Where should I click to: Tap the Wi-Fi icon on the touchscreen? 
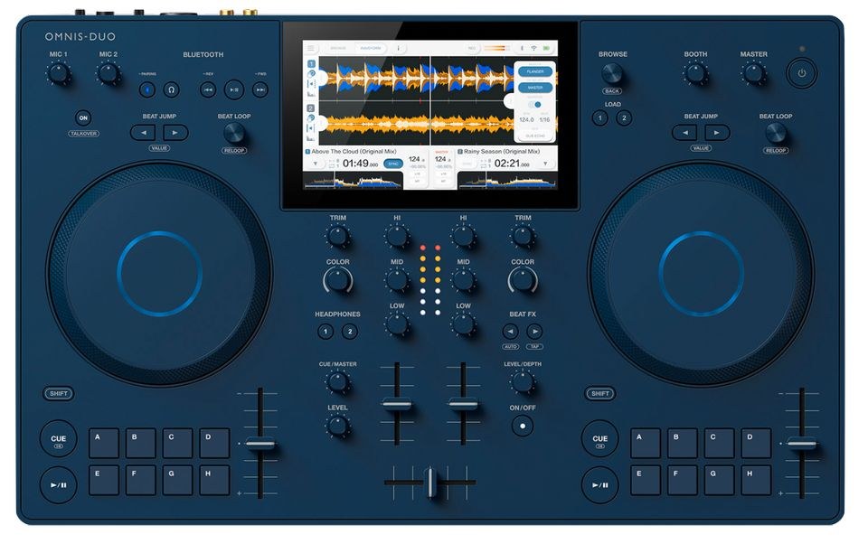tap(533, 48)
